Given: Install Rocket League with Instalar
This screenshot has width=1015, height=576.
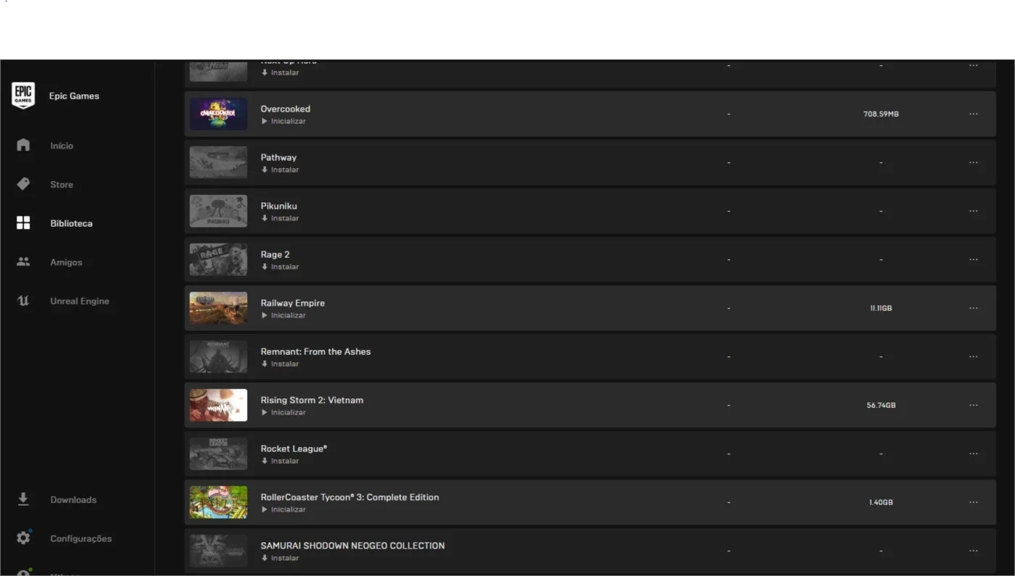Looking at the screenshot, I should click(280, 461).
